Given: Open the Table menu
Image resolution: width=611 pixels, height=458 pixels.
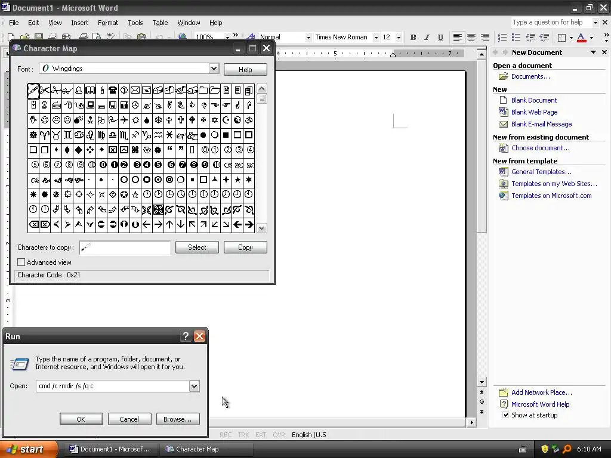Looking at the screenshot, I should (x=160, y=23).
